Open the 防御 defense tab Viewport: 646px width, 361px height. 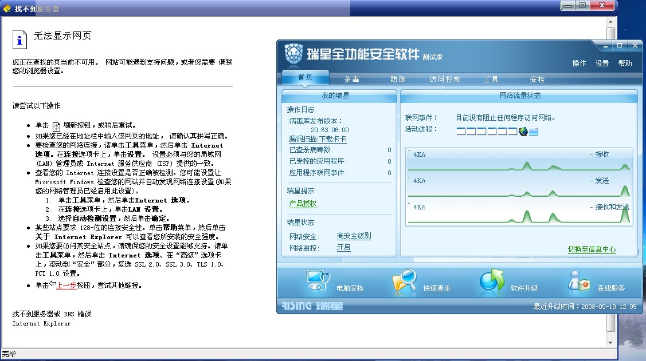[398, 80]
